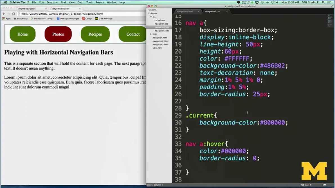
Task: Open table.html in the file sidebar
Action: (157, 48)
